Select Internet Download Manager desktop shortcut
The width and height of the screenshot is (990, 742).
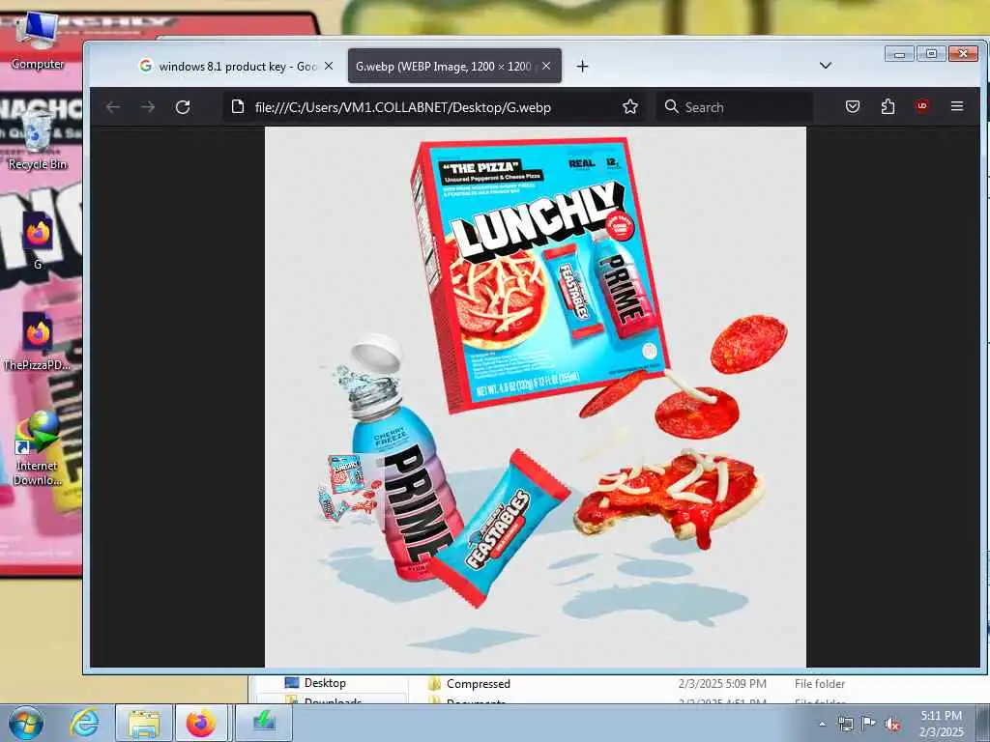[38, 448]
